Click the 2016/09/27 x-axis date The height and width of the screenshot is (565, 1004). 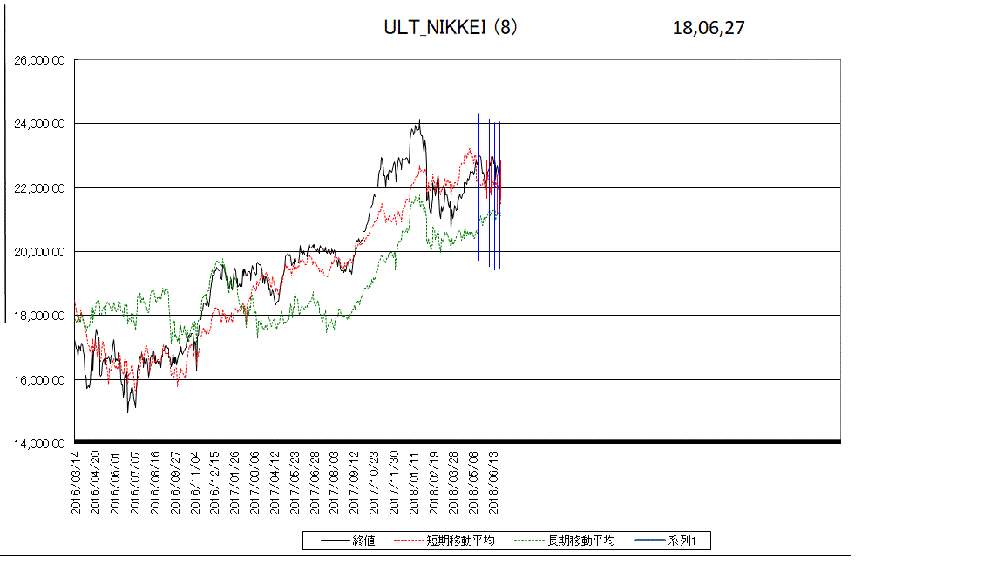click(x=175, y=482)
